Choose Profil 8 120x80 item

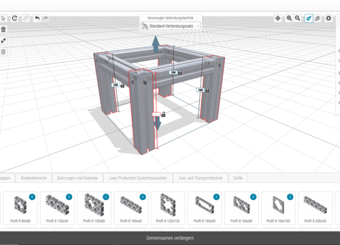click(94, 208)
